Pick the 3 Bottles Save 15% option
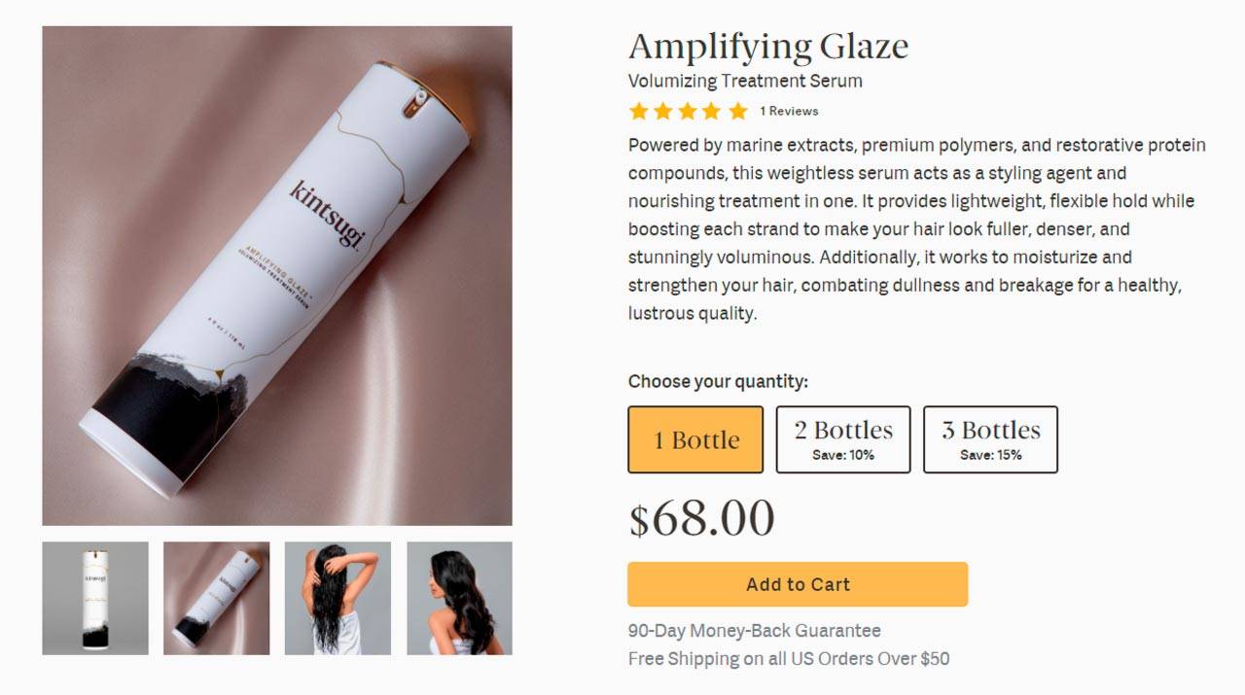Image resolution: width=1245 pixels, height=695 pixels. pyautogui.click(x=990, y=439)
